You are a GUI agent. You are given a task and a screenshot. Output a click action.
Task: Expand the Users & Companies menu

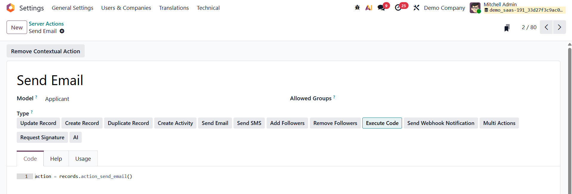[x=126, y=8]
